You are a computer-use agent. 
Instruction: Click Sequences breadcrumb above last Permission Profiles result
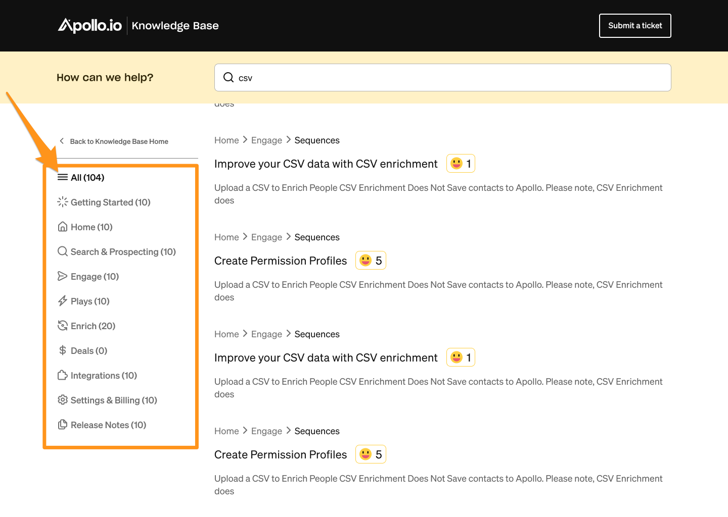[x=317, y=431]
